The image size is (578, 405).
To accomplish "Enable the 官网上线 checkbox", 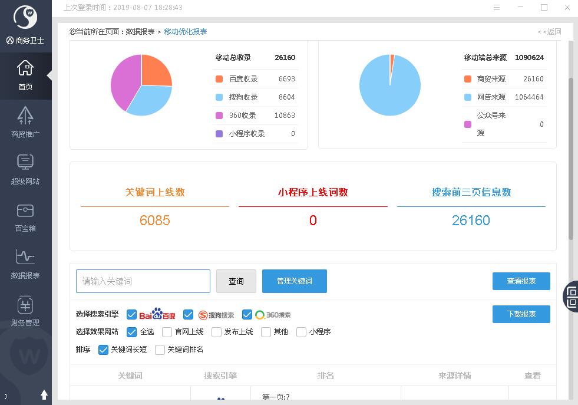I will 167,332.
